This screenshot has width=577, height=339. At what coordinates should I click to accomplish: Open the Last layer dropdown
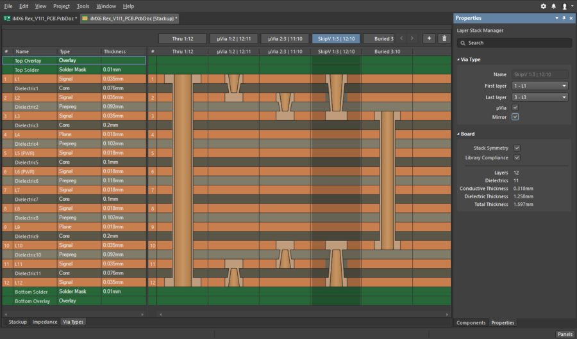point(539,97)
